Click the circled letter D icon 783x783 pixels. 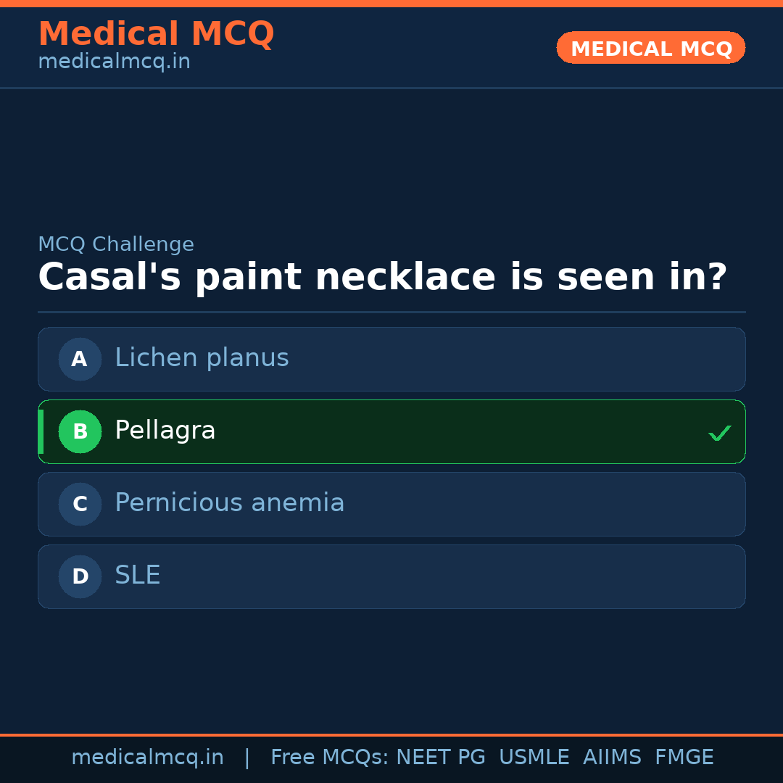coord(80,576)
